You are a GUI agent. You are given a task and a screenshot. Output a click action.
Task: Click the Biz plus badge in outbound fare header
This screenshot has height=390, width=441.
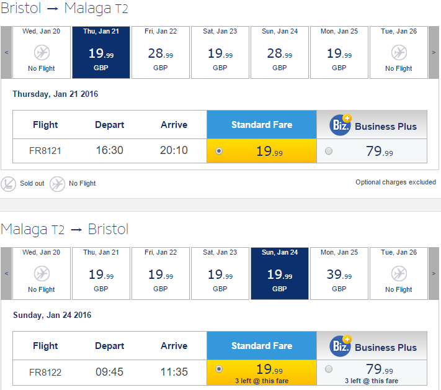point(341,125)
